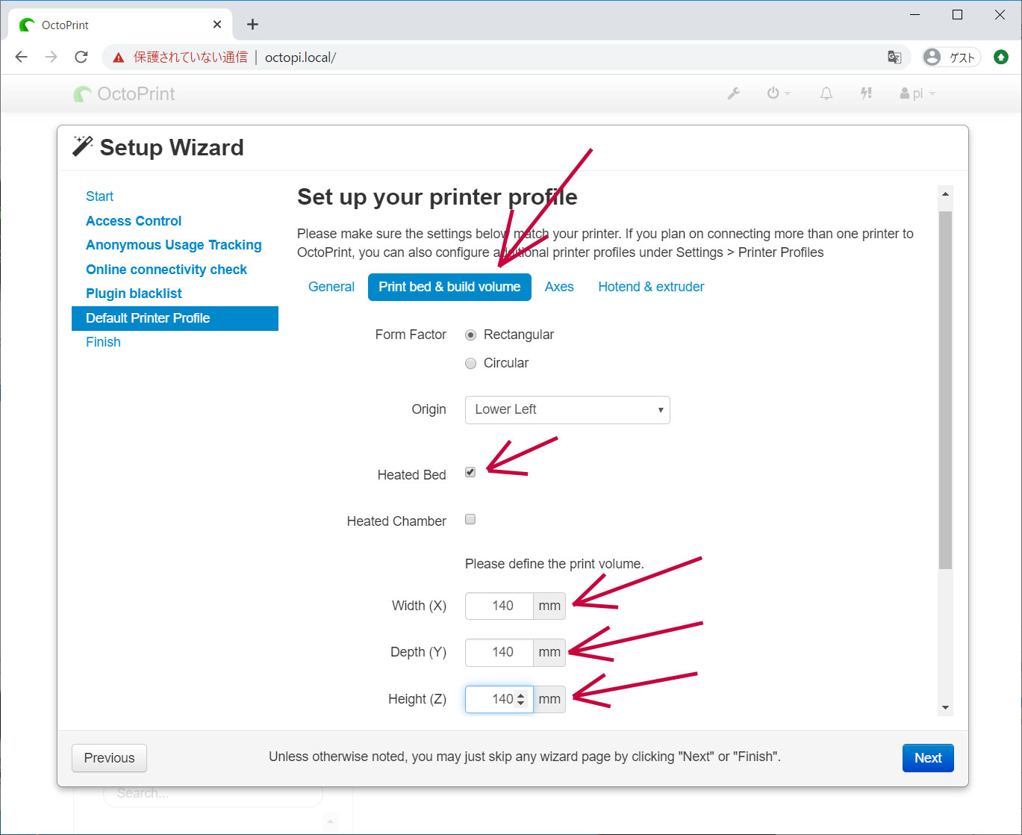
Task: Open OctoPrint settings wrench icon
Action: coord(734,93)
